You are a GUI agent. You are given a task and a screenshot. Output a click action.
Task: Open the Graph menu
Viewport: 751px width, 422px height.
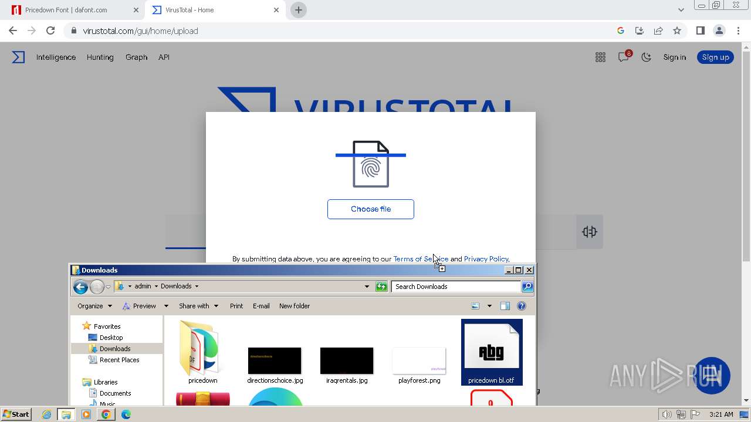point(136,57)
